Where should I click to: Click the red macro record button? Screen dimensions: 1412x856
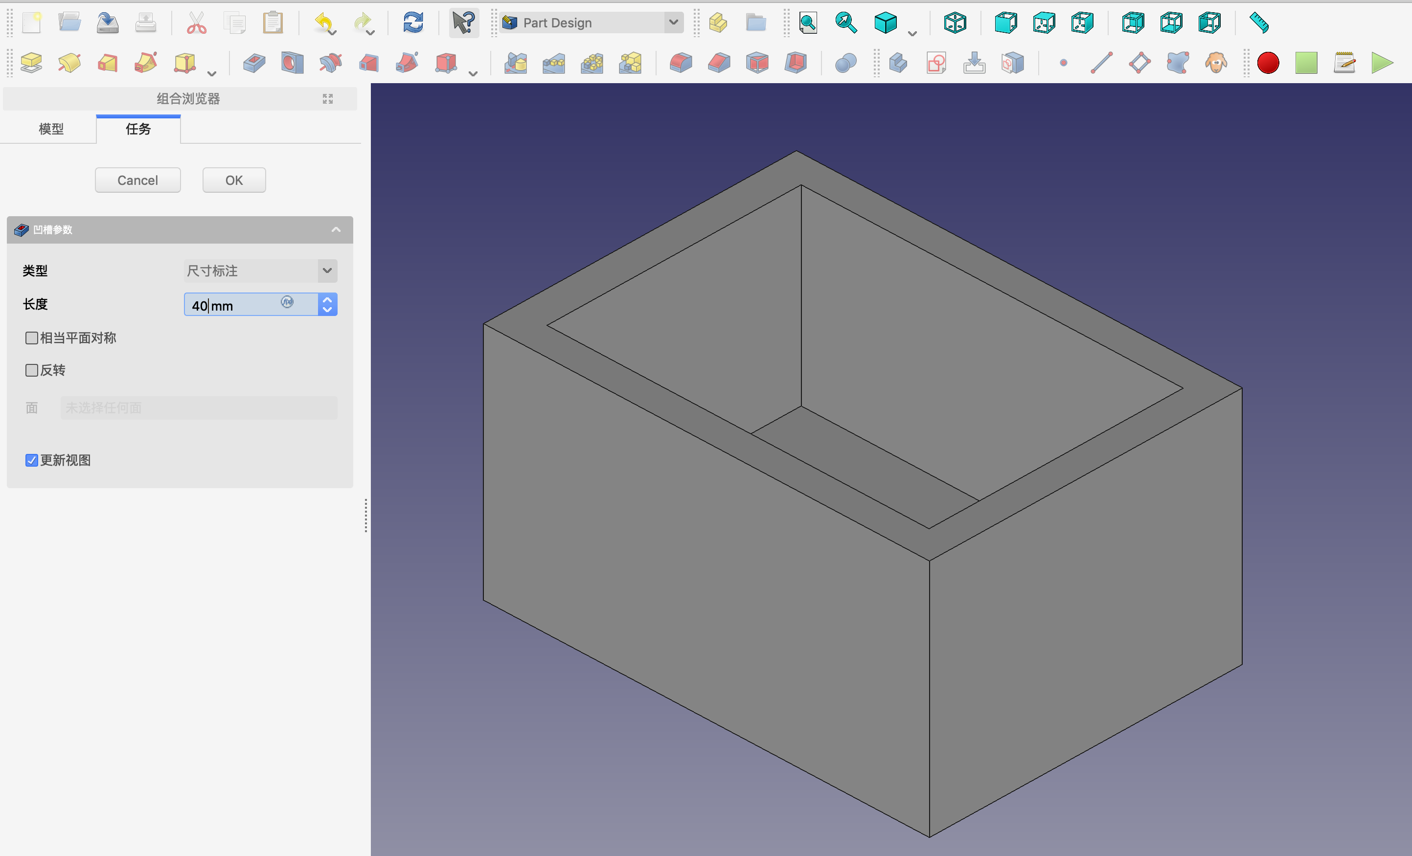tap(1268, 63)
